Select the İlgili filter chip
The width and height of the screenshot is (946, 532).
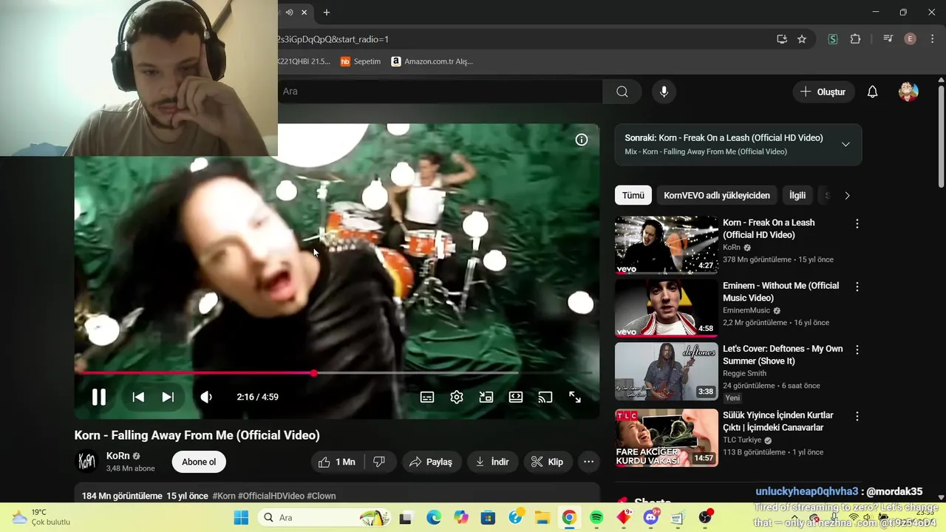click(x=797, y=195)
